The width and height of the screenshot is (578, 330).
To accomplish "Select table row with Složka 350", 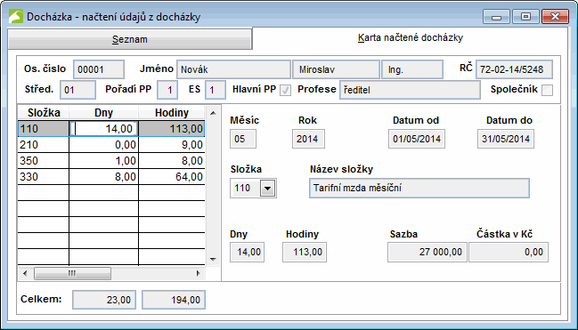I will point(111,161).
